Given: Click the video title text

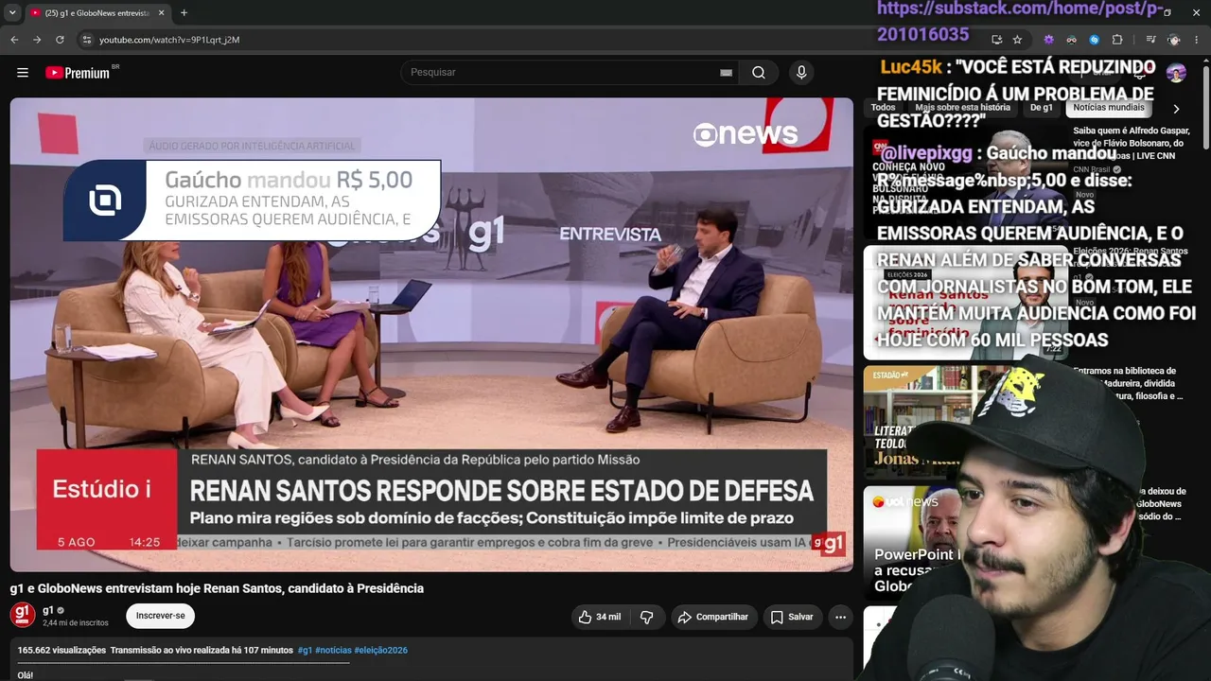Looking at the screenshot, I should (217, 588).
